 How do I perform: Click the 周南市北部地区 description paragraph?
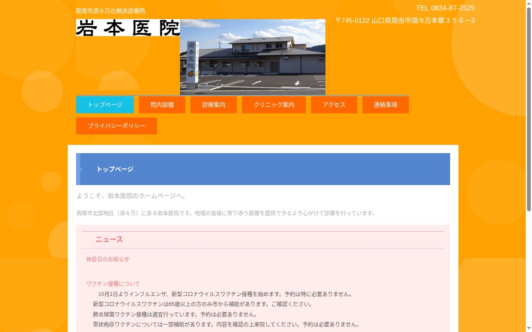pyautogui.click(x=227, y=213)
